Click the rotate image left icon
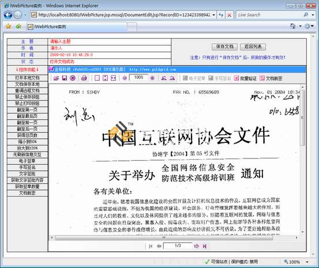The image size is (319, 268). click(164, 78)
